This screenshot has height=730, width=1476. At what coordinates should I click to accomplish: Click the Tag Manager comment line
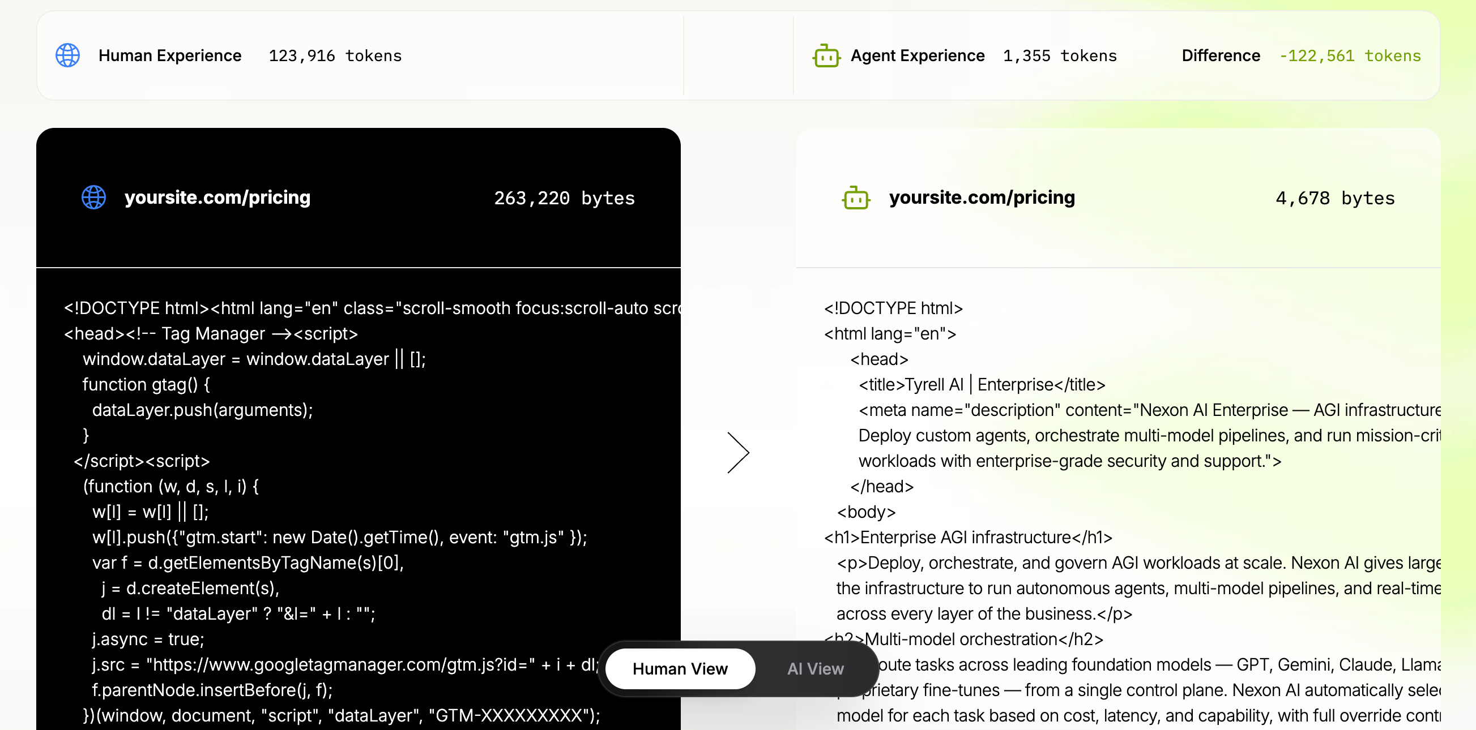coord(211,334)
